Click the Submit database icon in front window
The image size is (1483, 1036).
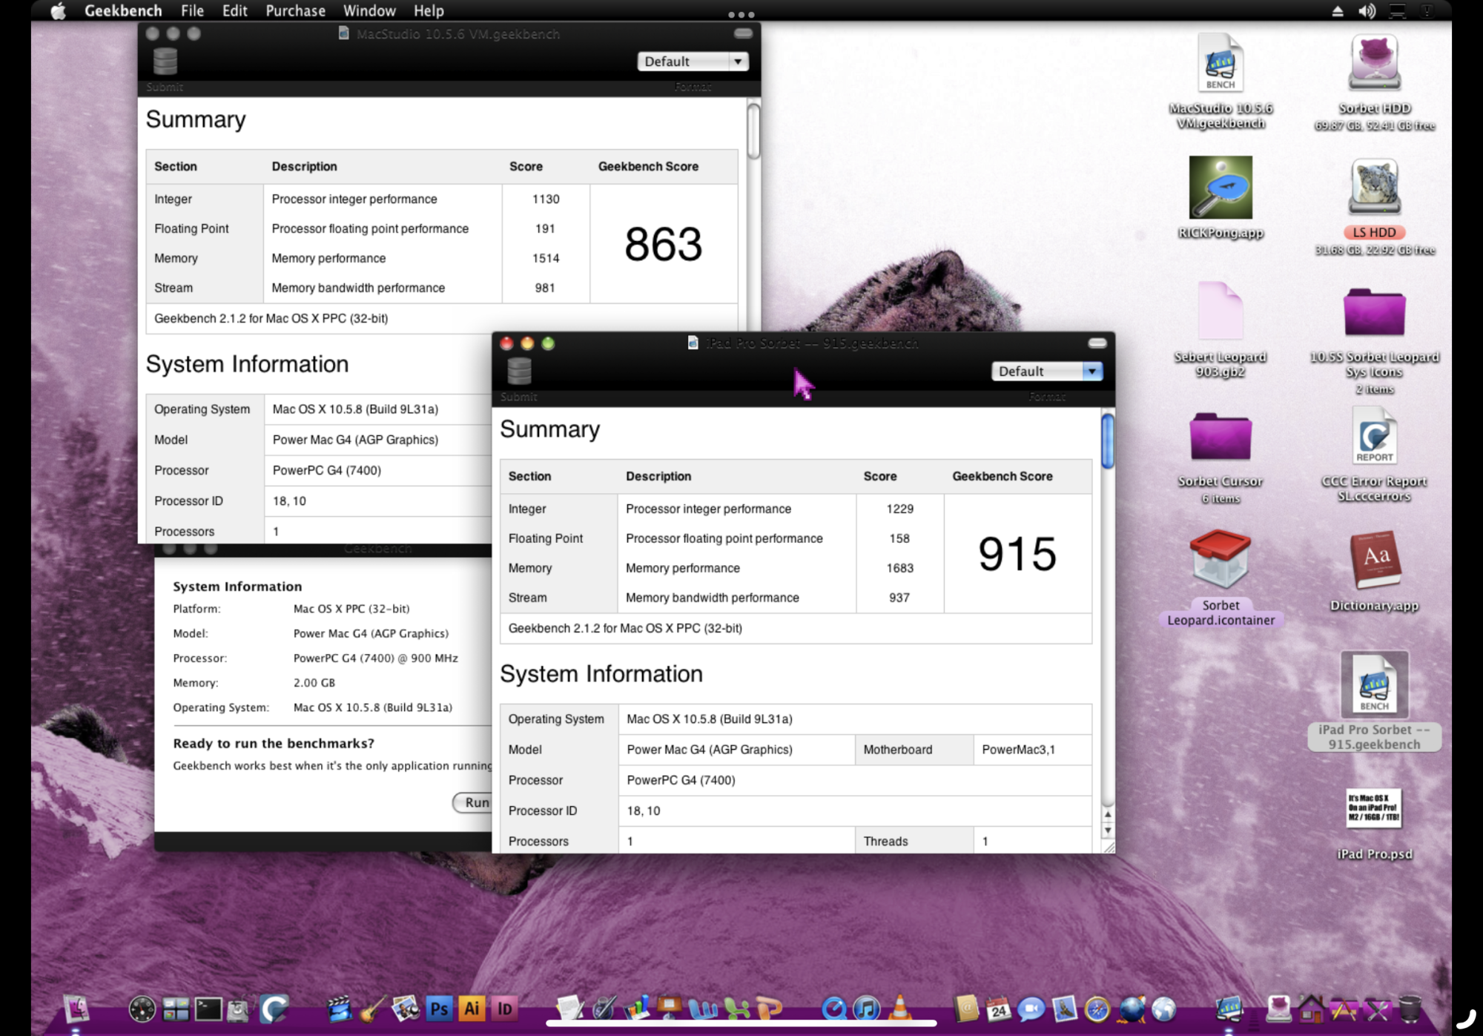point(519,371)
